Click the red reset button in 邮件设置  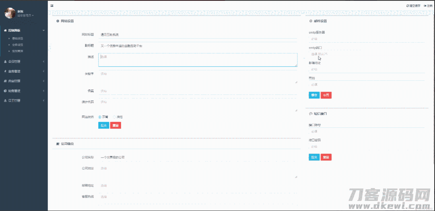click(x=326, y=95)
